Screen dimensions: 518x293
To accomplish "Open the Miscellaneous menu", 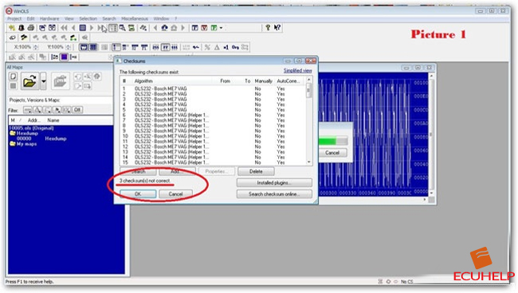I will [135, 19].
